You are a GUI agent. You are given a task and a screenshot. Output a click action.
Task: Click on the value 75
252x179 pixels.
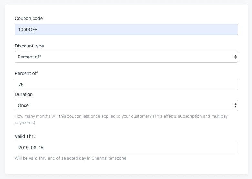[21, 85]
